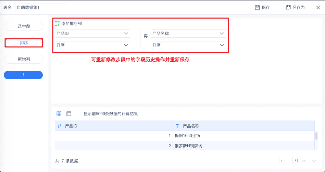The width and height of the screenshot is (325, 172).
Task: Click the add sort column icon
Action: 57,23
